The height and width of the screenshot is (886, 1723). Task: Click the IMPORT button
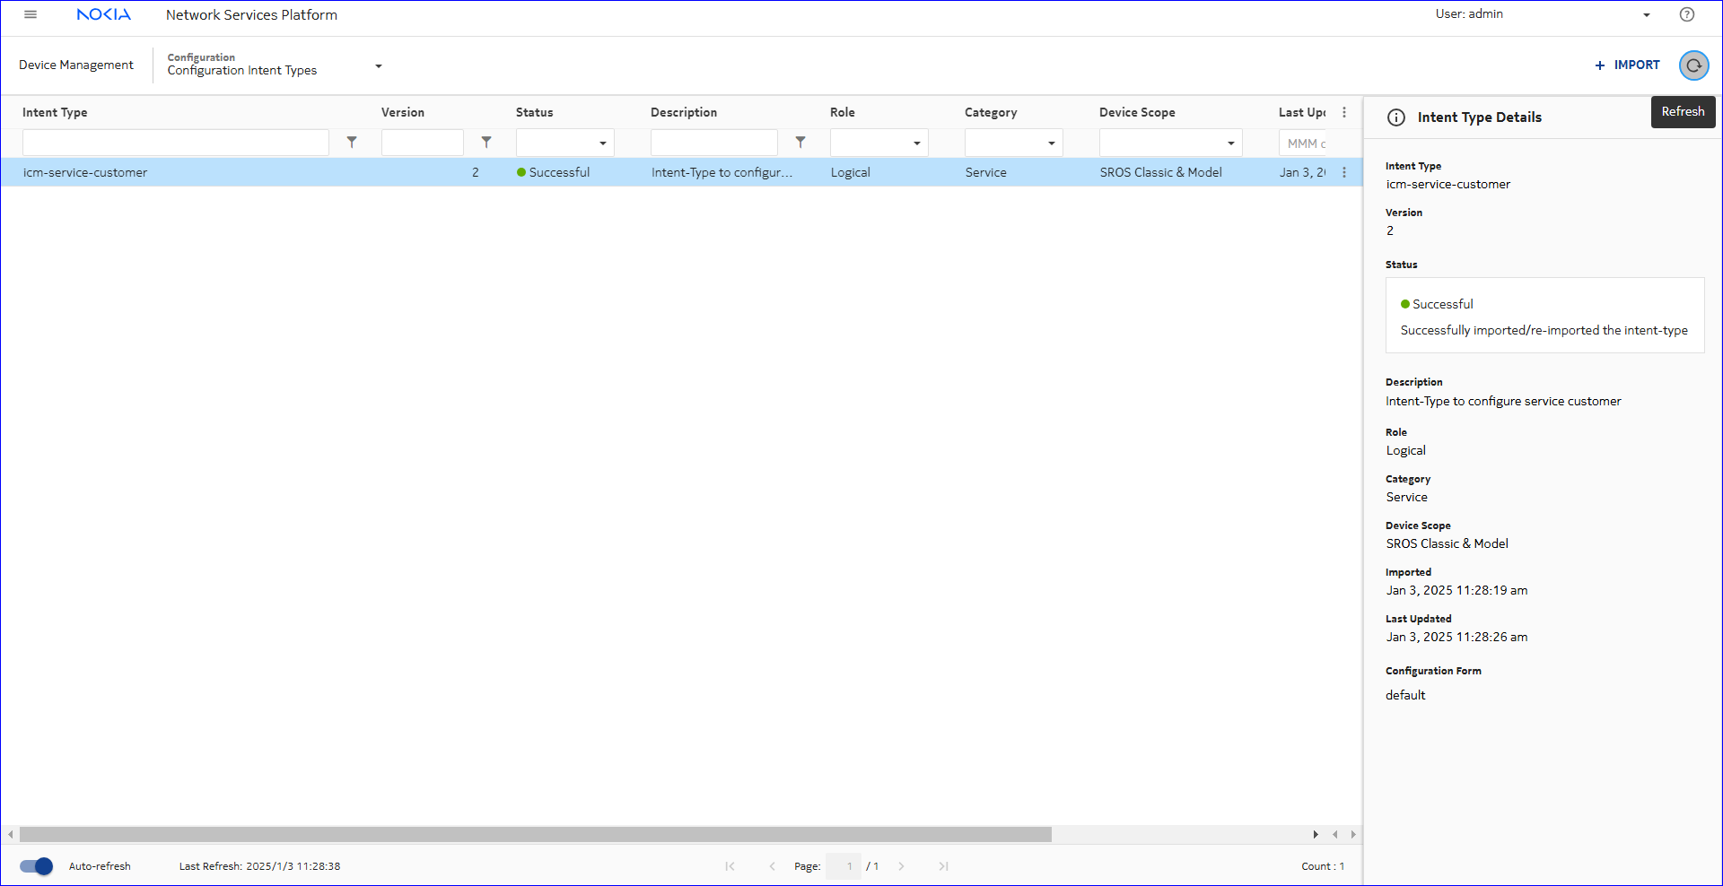1627,65
